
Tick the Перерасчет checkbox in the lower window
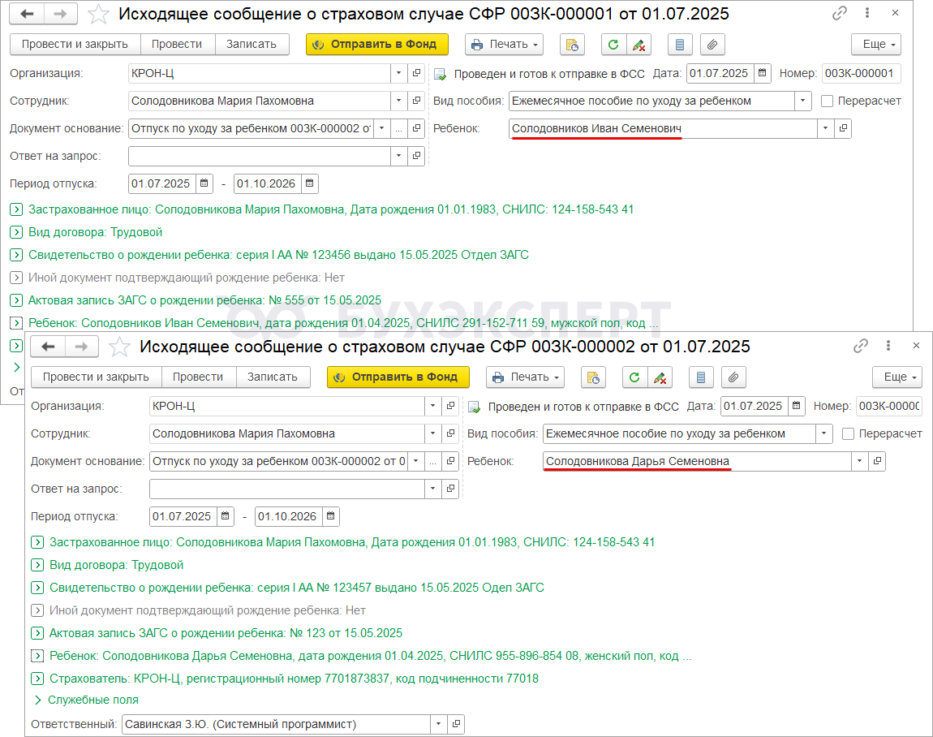pos(849,434)
